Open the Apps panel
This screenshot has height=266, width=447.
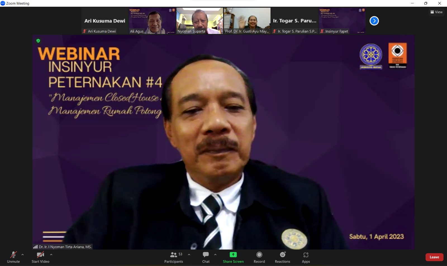[x=306, y=257]
